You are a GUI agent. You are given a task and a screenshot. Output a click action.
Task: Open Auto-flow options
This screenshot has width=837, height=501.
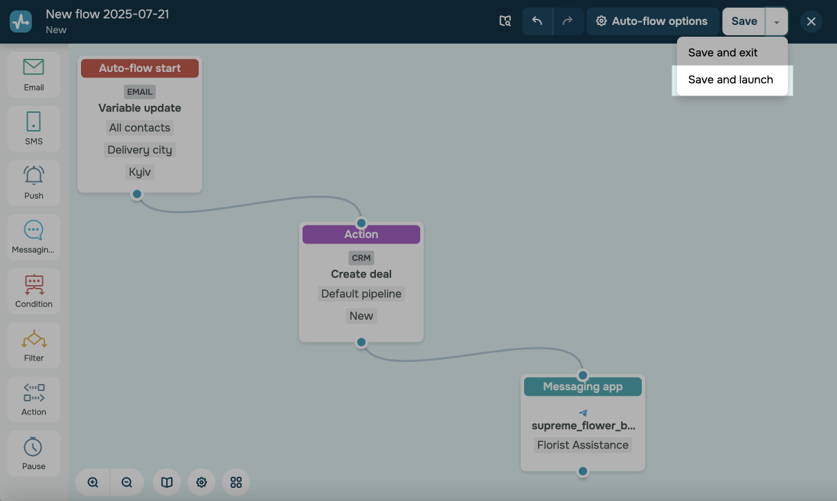click(651, 21)
